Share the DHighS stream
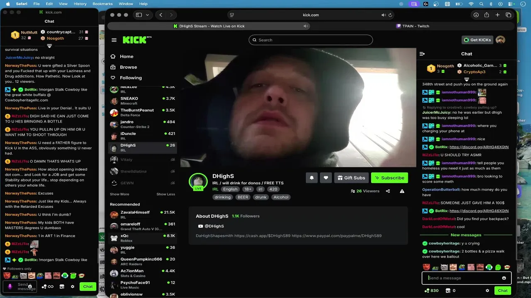The height and width of the screenshot is (298, 531). click(388, 191)
